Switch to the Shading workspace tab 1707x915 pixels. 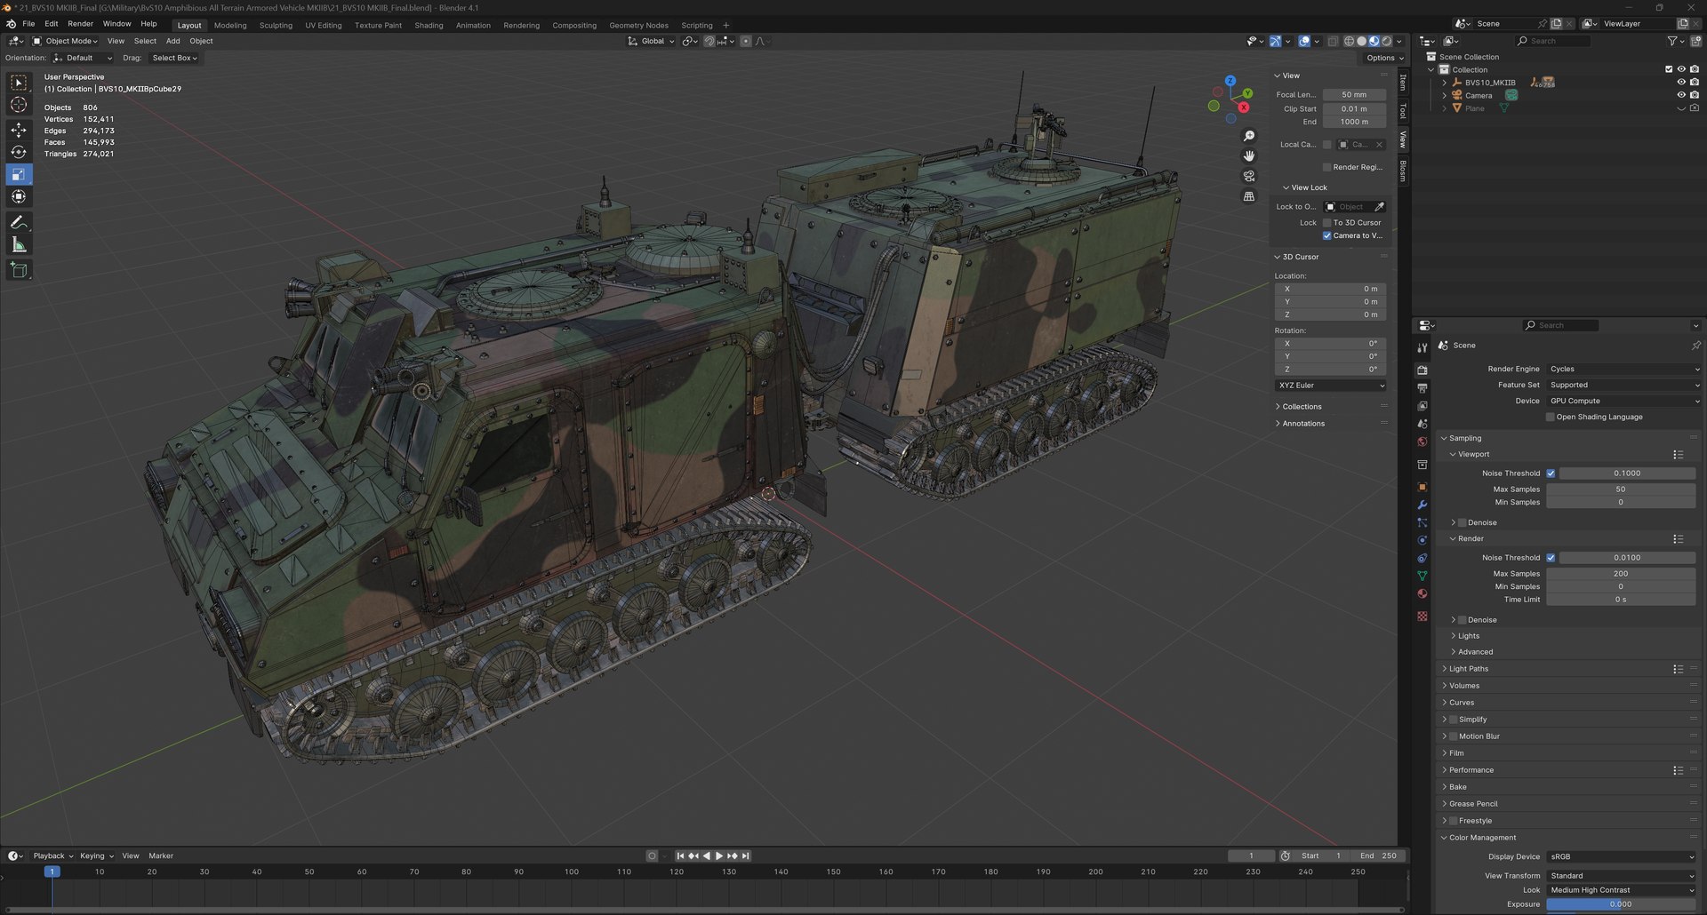(x=429, y=25)
